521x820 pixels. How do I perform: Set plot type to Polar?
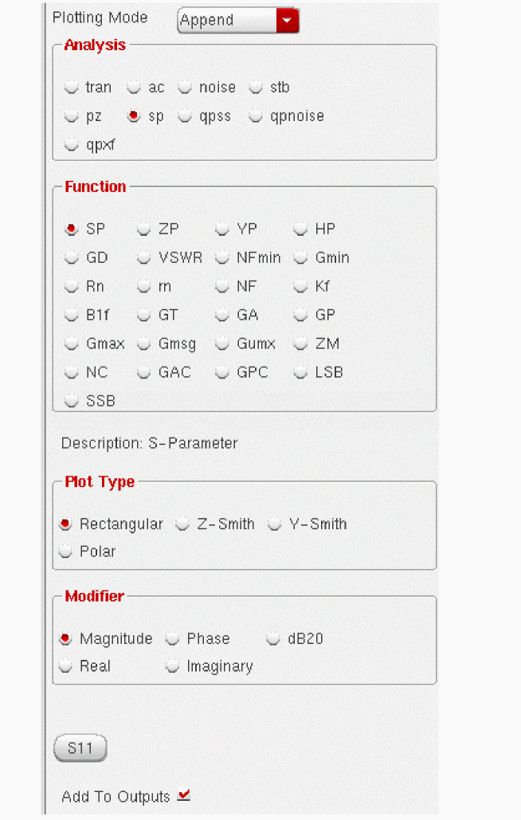click(66, 551)
